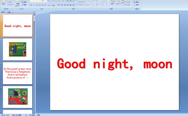Click the bullets list icon
The height and width of the screenshot is (116, 188).
[59, 1]
